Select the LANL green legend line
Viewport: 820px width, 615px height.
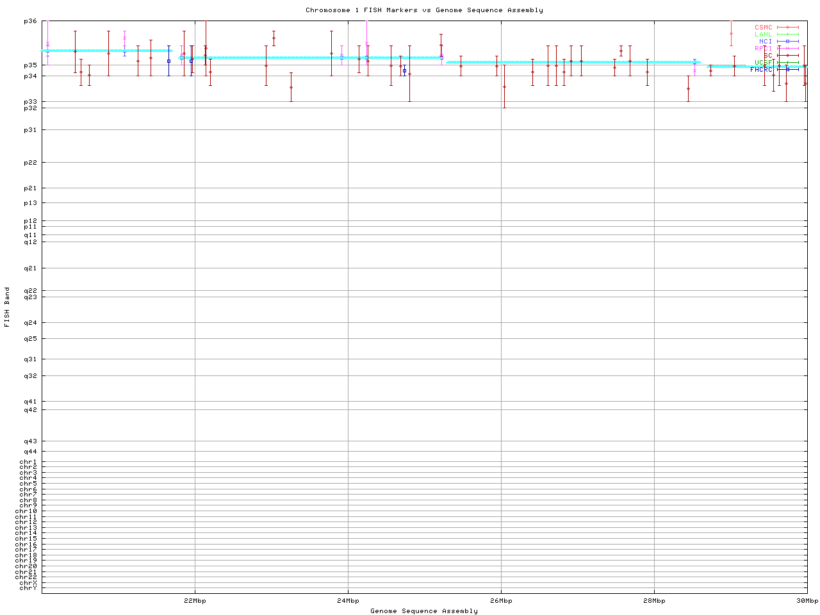(787, 35)
